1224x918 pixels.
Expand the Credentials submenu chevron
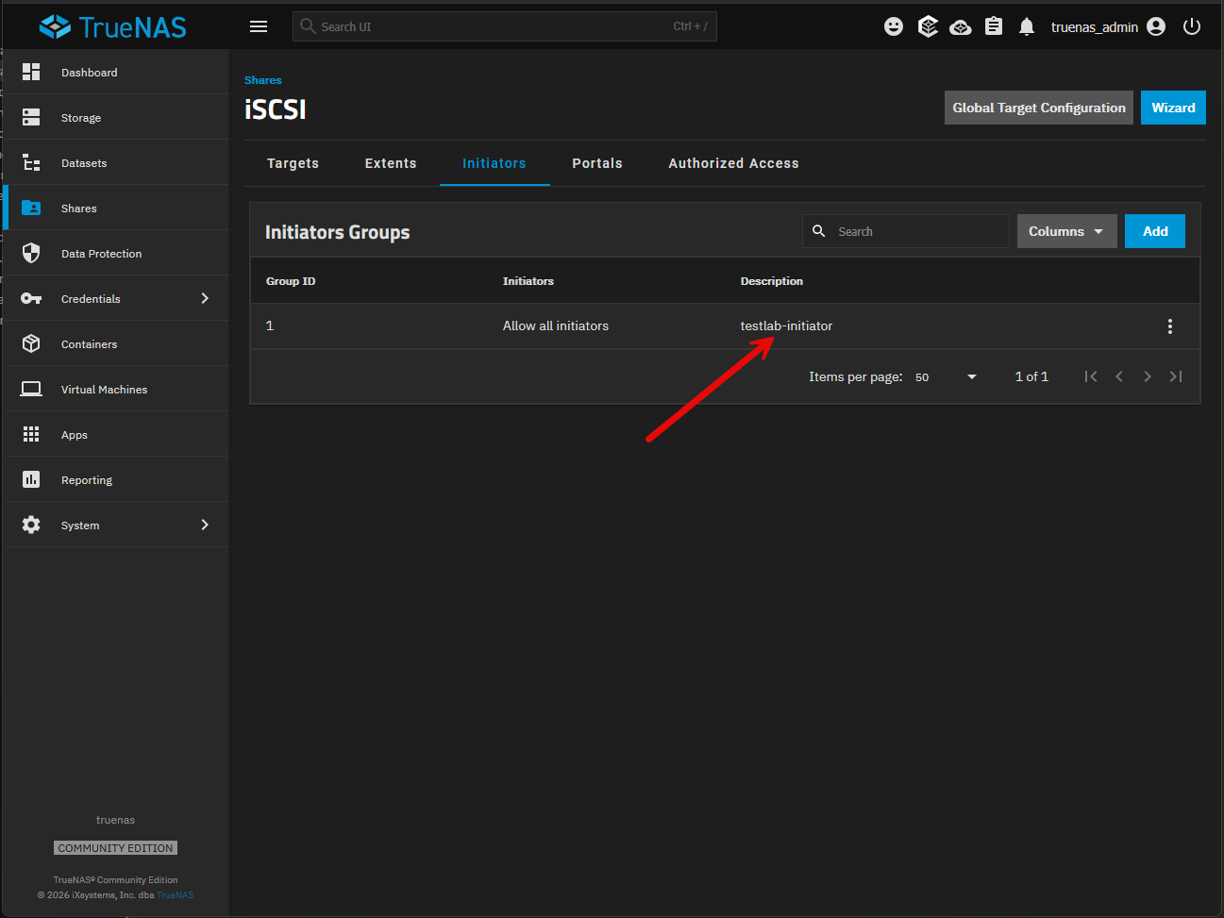pyautogui.click(x=205, y=298)
